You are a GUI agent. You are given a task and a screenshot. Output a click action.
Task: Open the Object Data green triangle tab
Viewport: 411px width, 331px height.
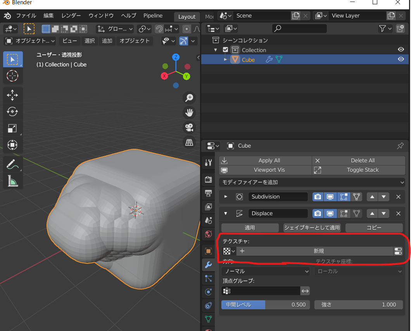point(208,319)
